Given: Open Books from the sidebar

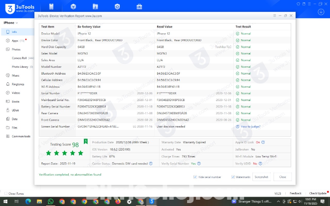Looking at the screenshot, I should [16, 101].
